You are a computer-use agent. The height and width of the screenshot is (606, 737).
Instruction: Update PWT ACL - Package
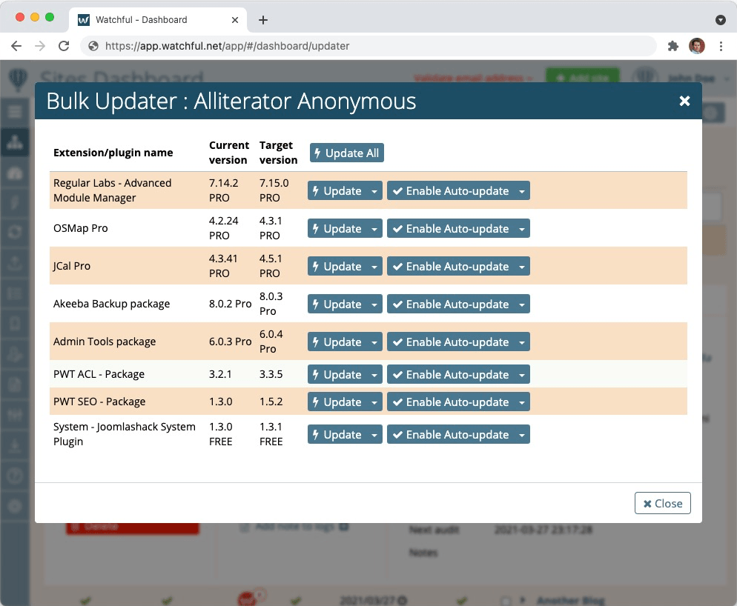tap(337, 374)
